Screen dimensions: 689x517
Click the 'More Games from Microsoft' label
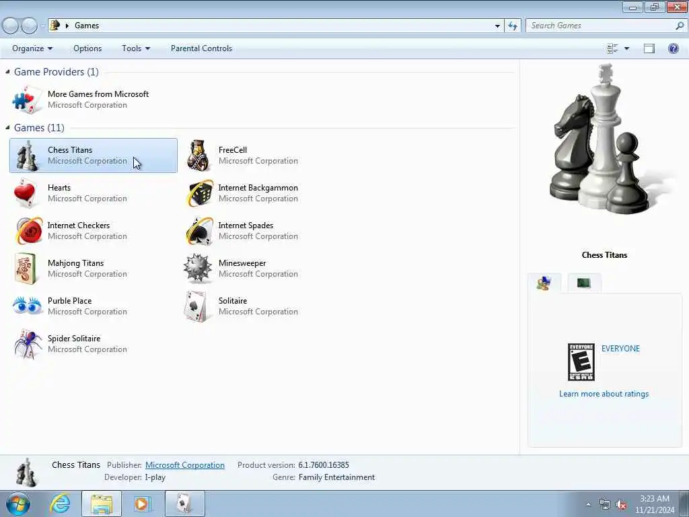[x=98, y=94]
